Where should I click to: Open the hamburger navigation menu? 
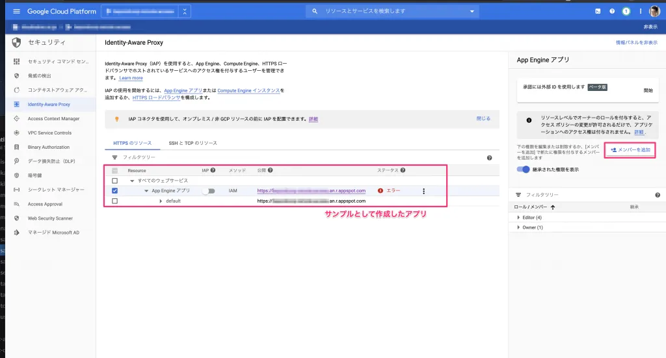[x=16, y=12]
